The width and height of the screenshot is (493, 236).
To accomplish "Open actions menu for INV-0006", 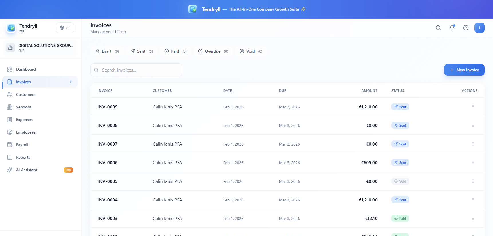I will coord(473,162).
